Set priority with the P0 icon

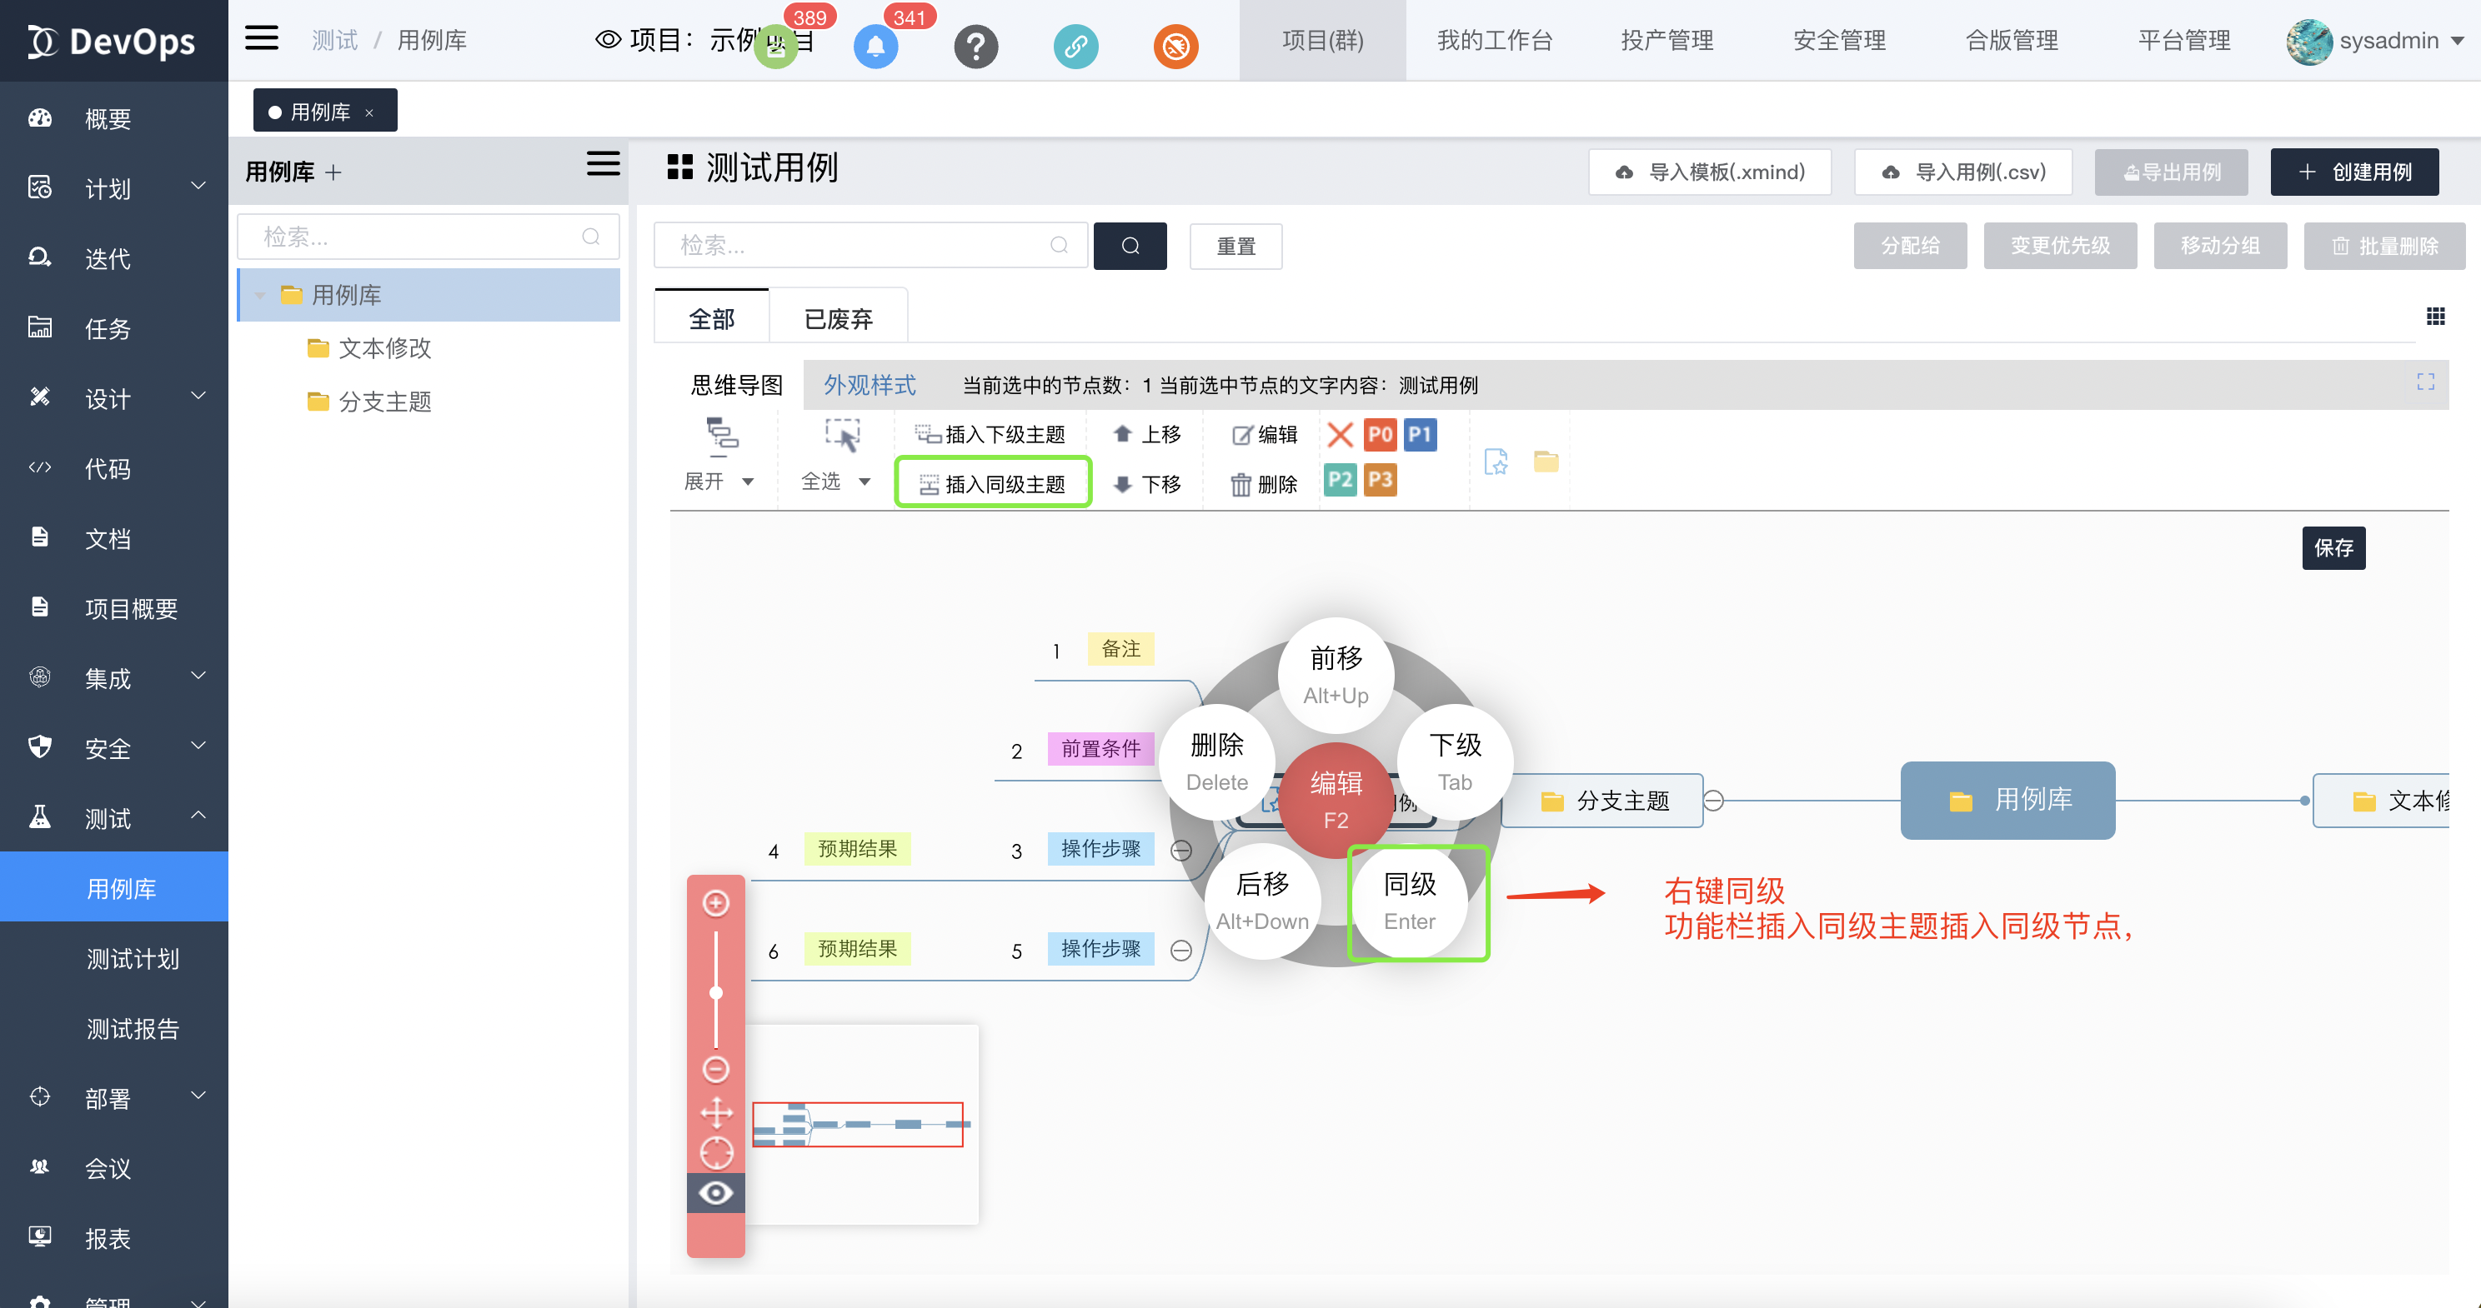[x=1379, y=434]
